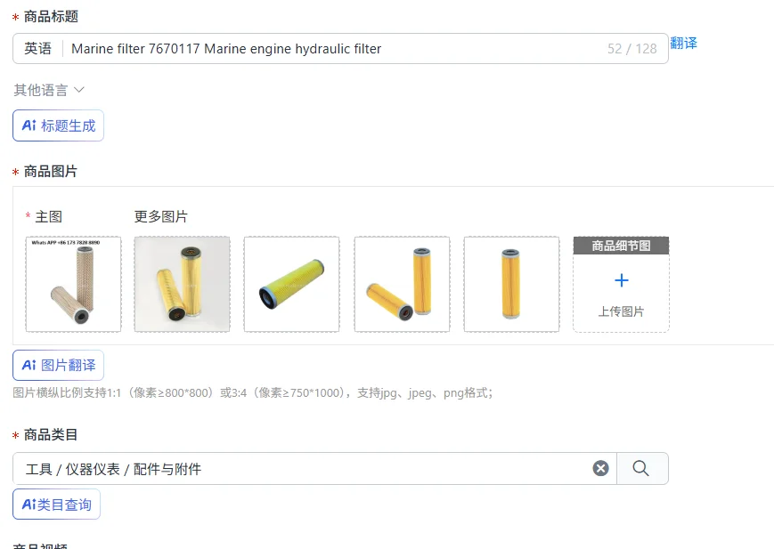This screenshot has width=774, height=549.
Task: Click the 翻译 translate link
Action: 683,44
